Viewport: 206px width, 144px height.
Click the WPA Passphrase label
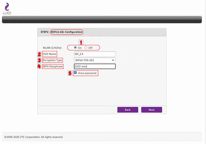pos(52,67)
